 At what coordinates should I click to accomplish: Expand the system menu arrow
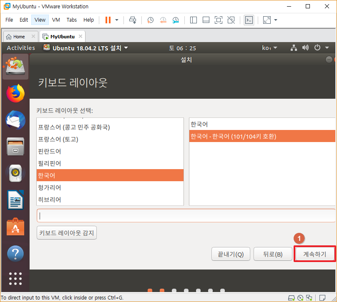coord(327,47)
